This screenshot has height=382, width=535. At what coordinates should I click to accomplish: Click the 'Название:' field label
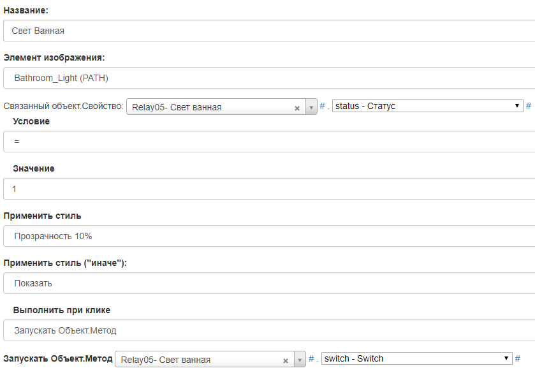tap(26, 10)
